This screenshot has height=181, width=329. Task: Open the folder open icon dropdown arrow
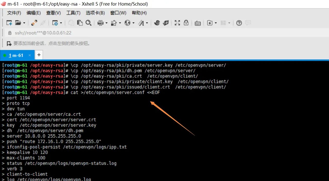24,23
